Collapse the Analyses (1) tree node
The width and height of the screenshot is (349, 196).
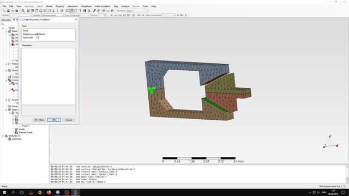(x=3, y=136)
